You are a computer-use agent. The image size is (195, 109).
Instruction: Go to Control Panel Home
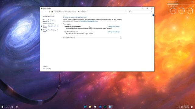[49, 16]
